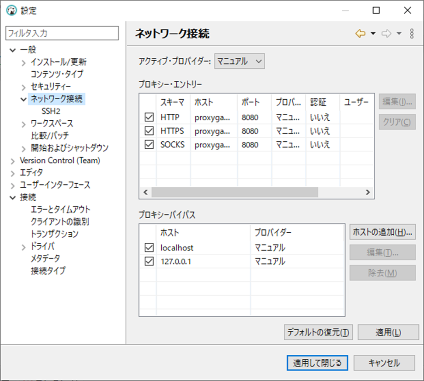Click the back navigation arrow icon
Image resolution: width=424 pixels, height=381 pixels.
pyautogui.click(x=360, y=34)
